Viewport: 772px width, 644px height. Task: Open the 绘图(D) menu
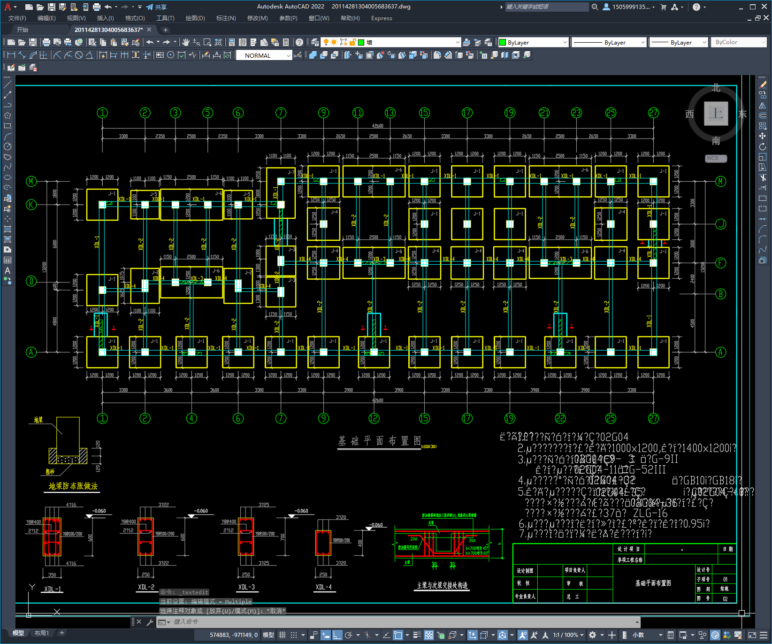click(195, 18)
